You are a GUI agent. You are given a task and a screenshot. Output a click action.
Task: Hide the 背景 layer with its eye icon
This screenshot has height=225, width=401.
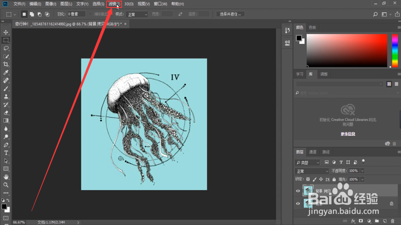(298, 203)
